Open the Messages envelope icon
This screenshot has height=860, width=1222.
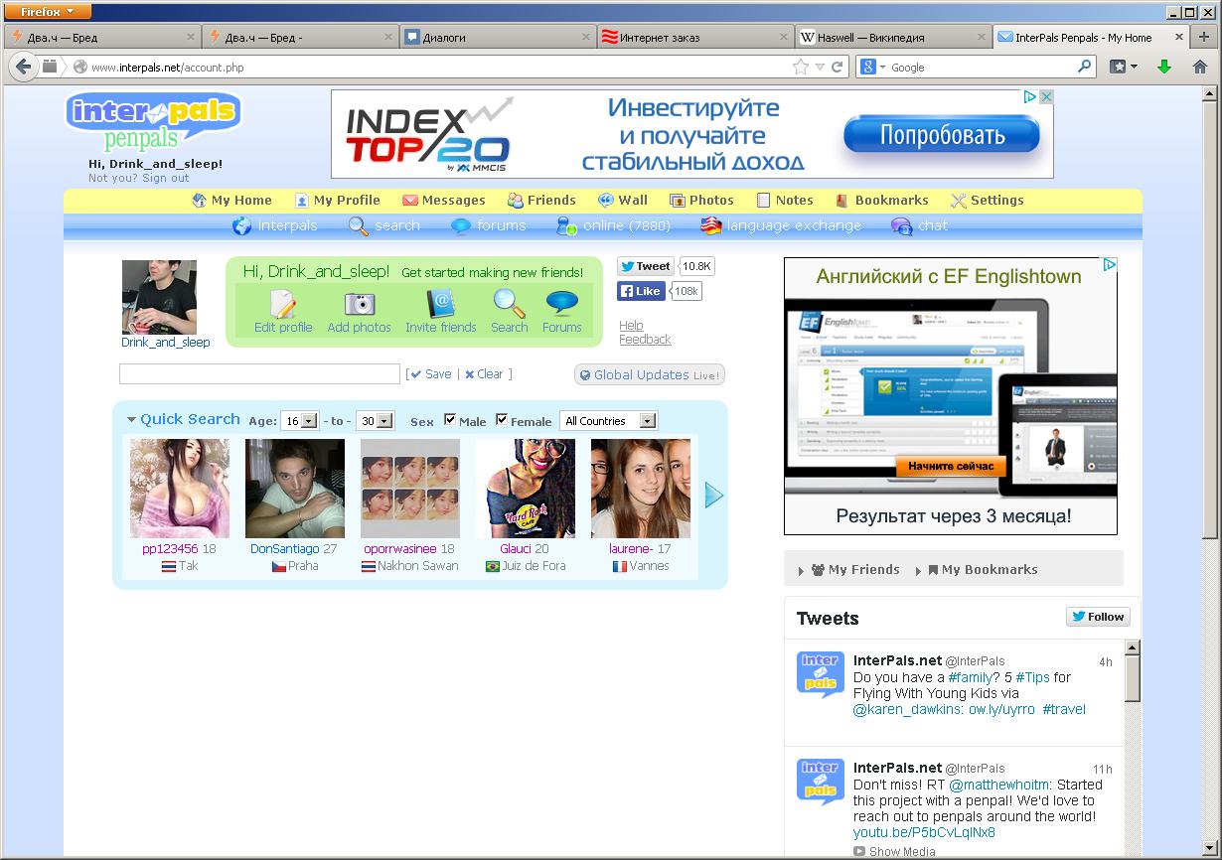tap(409, 201)
